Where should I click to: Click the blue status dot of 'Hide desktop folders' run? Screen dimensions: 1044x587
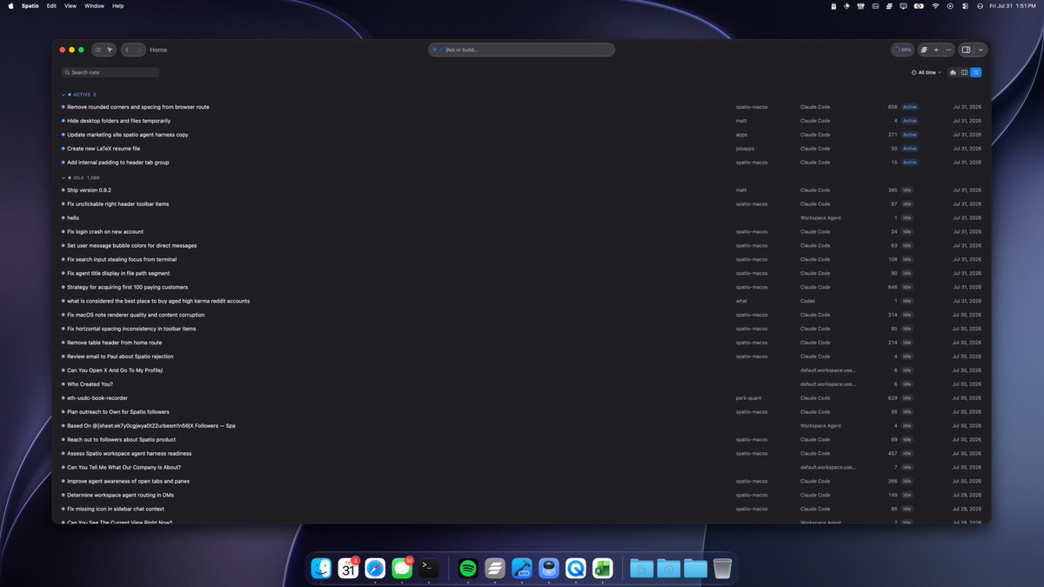(x=64, y=121)
